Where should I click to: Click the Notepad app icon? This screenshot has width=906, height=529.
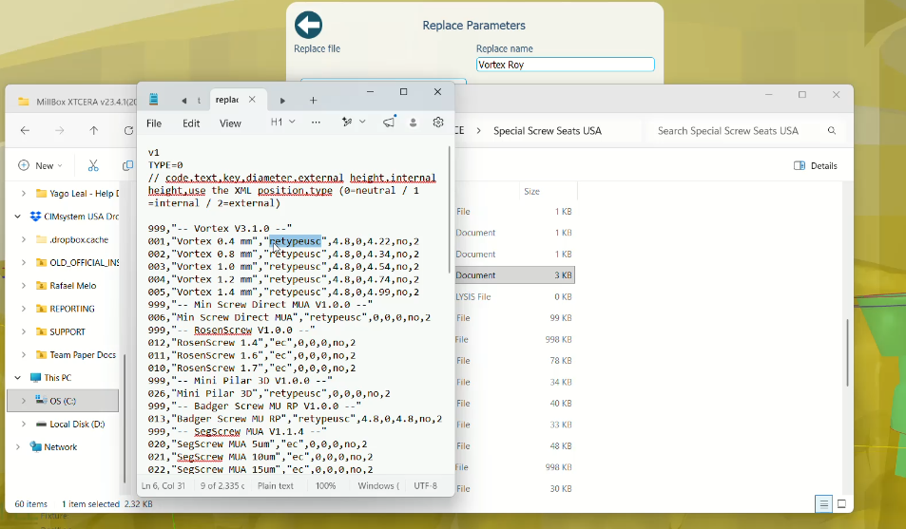point(154,100)
